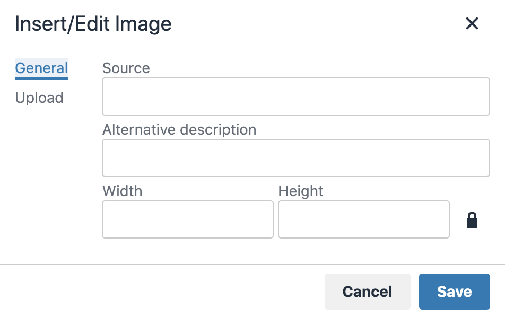Switch to the General tab
Image resolution: width=505 pixels, height=317 pixels.
tap(41, 68)
